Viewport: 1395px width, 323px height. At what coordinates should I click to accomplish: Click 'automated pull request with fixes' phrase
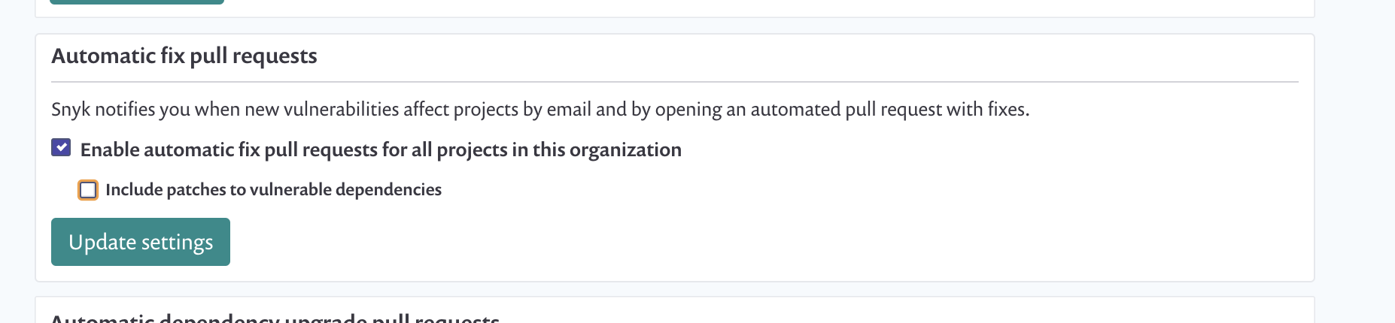(889, 109)
